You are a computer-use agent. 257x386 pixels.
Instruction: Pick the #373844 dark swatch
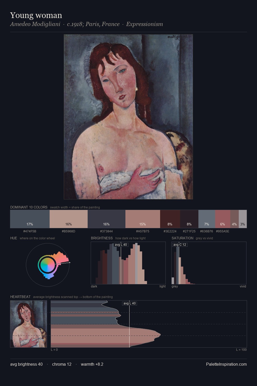coord(106,219)
